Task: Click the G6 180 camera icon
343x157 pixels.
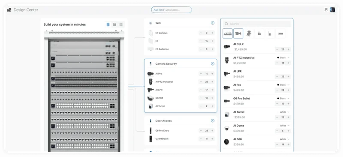Action: point(150,98)
